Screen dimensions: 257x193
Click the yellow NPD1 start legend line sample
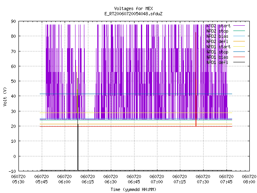tap(239, 47)
